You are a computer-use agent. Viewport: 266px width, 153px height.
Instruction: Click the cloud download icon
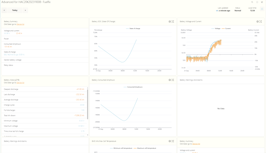pos(257,2)
